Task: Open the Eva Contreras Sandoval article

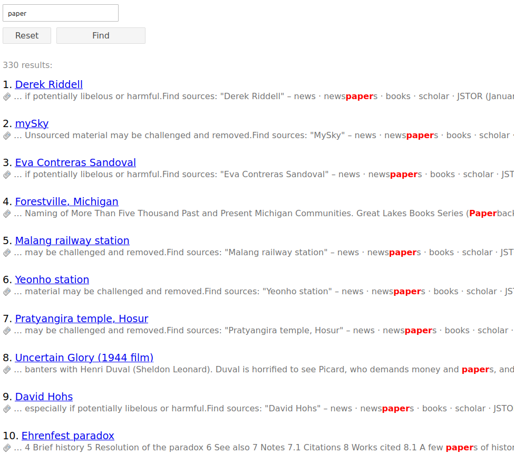Action: click(75, 162)
